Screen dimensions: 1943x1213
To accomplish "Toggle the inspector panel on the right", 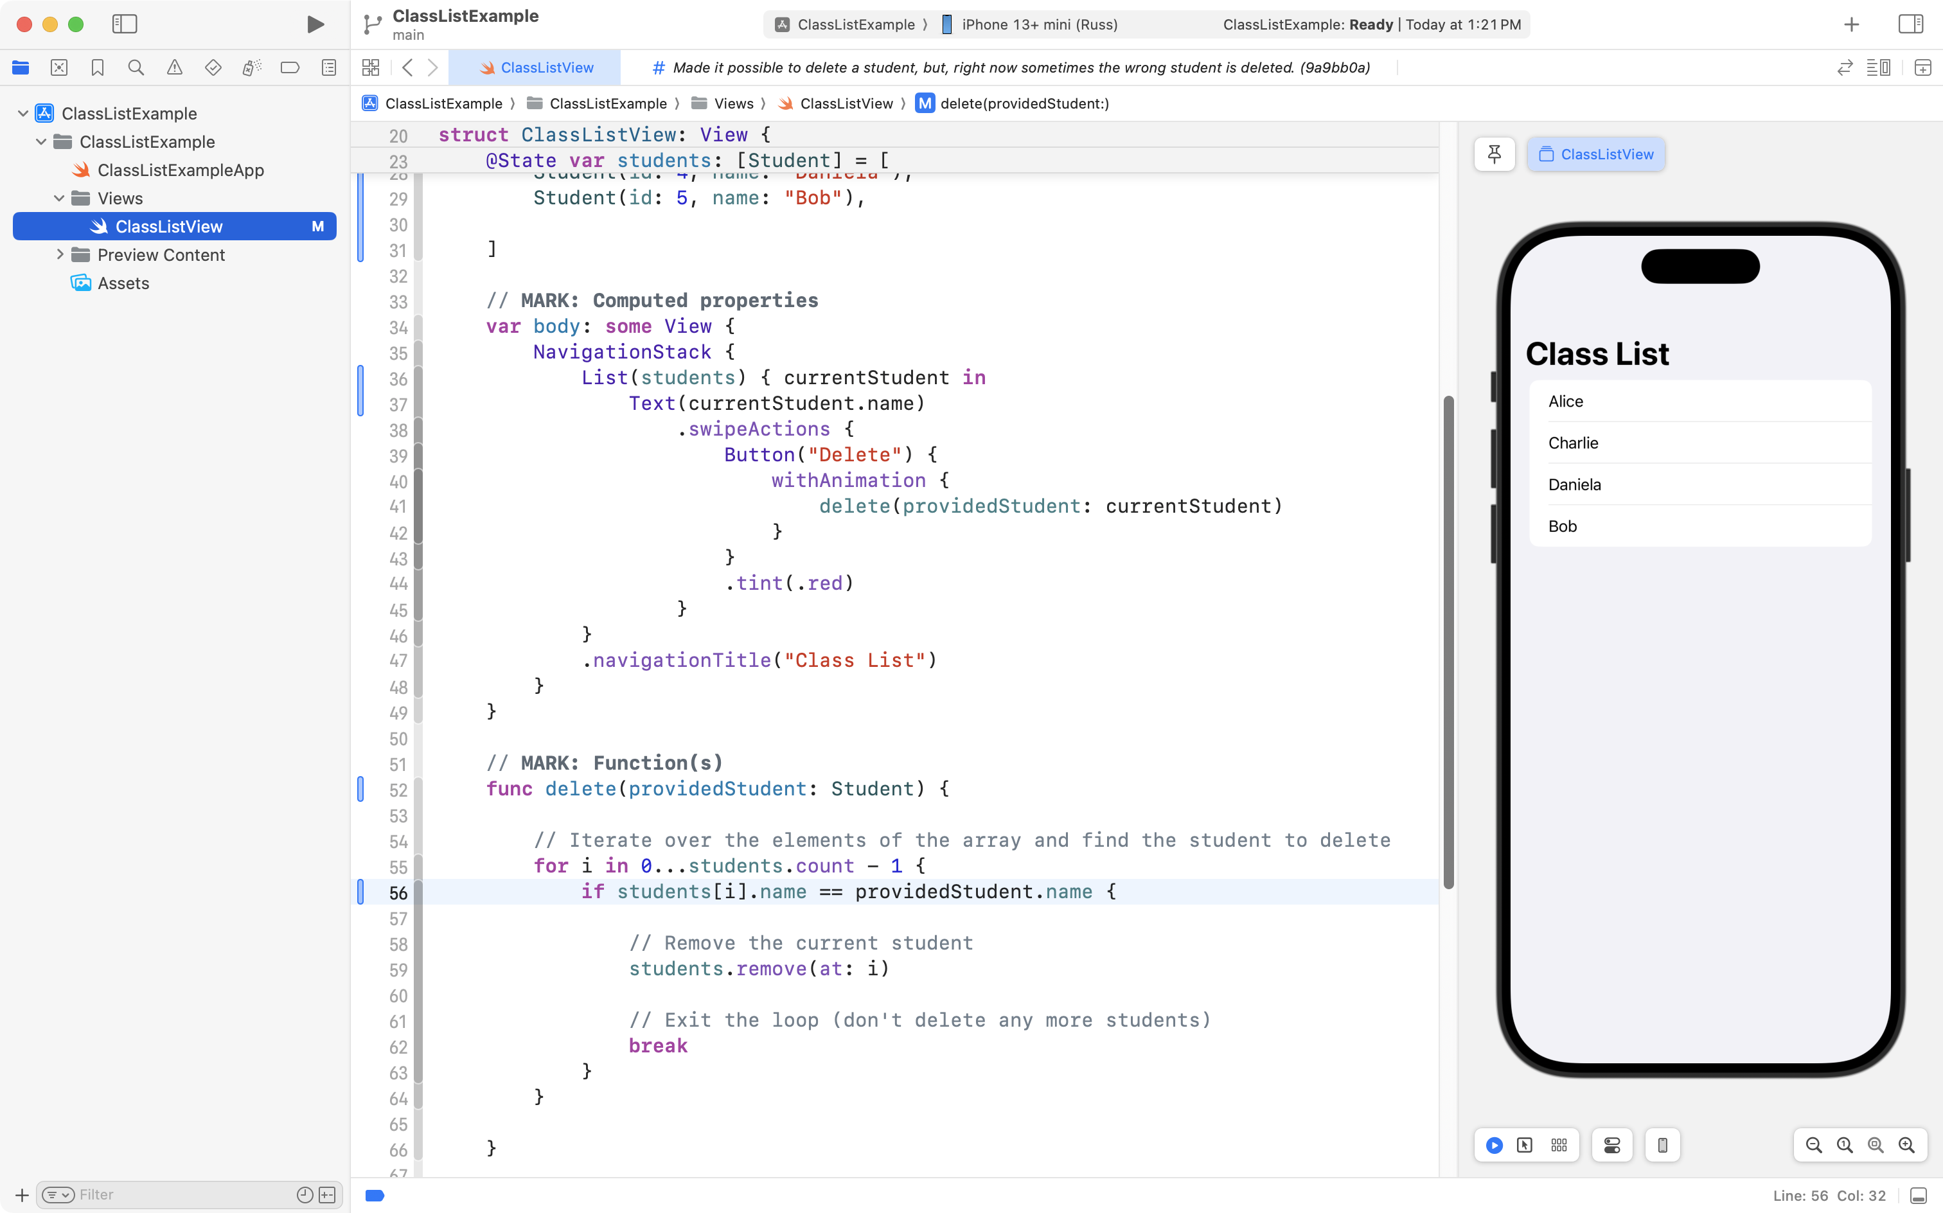I will (x=1910, y=24).
